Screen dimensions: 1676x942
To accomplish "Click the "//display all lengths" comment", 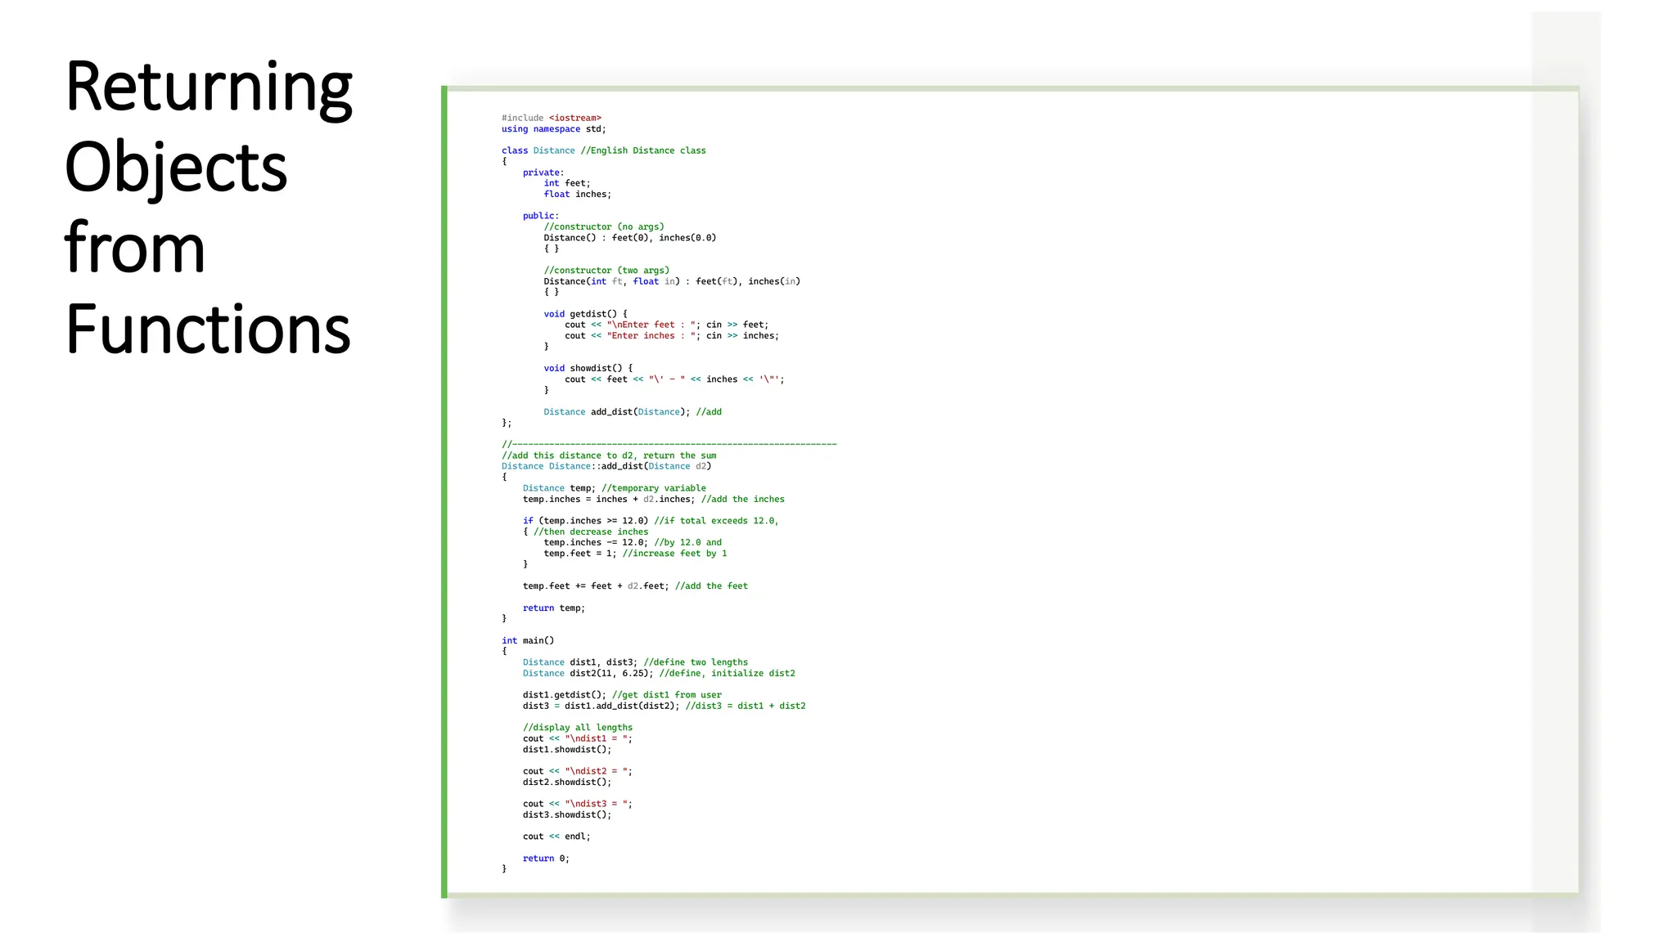I will click(x=578, y=728).
